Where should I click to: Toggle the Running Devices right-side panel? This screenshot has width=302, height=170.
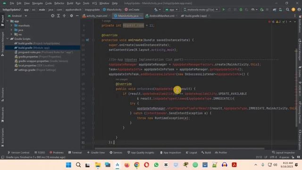(300, 113)
